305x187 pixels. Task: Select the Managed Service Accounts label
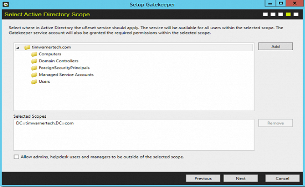click(66, 75)
